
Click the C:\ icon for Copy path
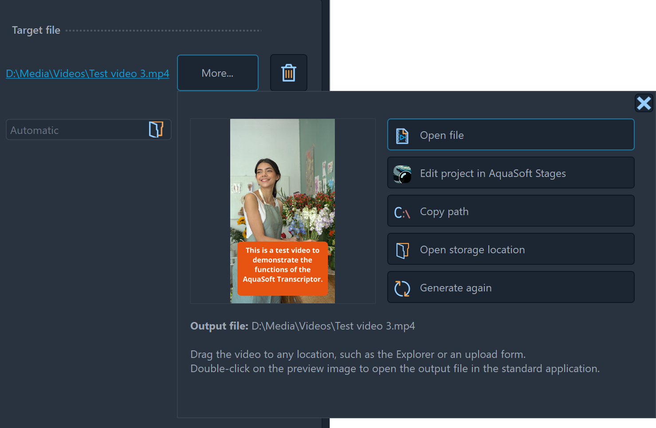(x=402, y=212)
